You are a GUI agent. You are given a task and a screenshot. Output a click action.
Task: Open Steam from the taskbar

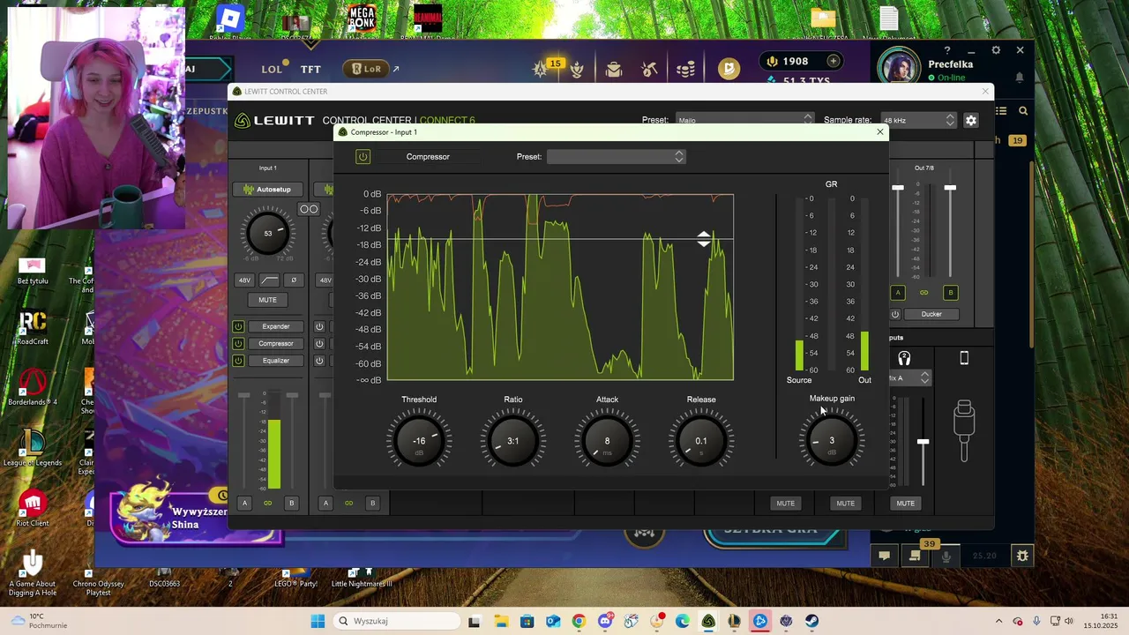811,621
